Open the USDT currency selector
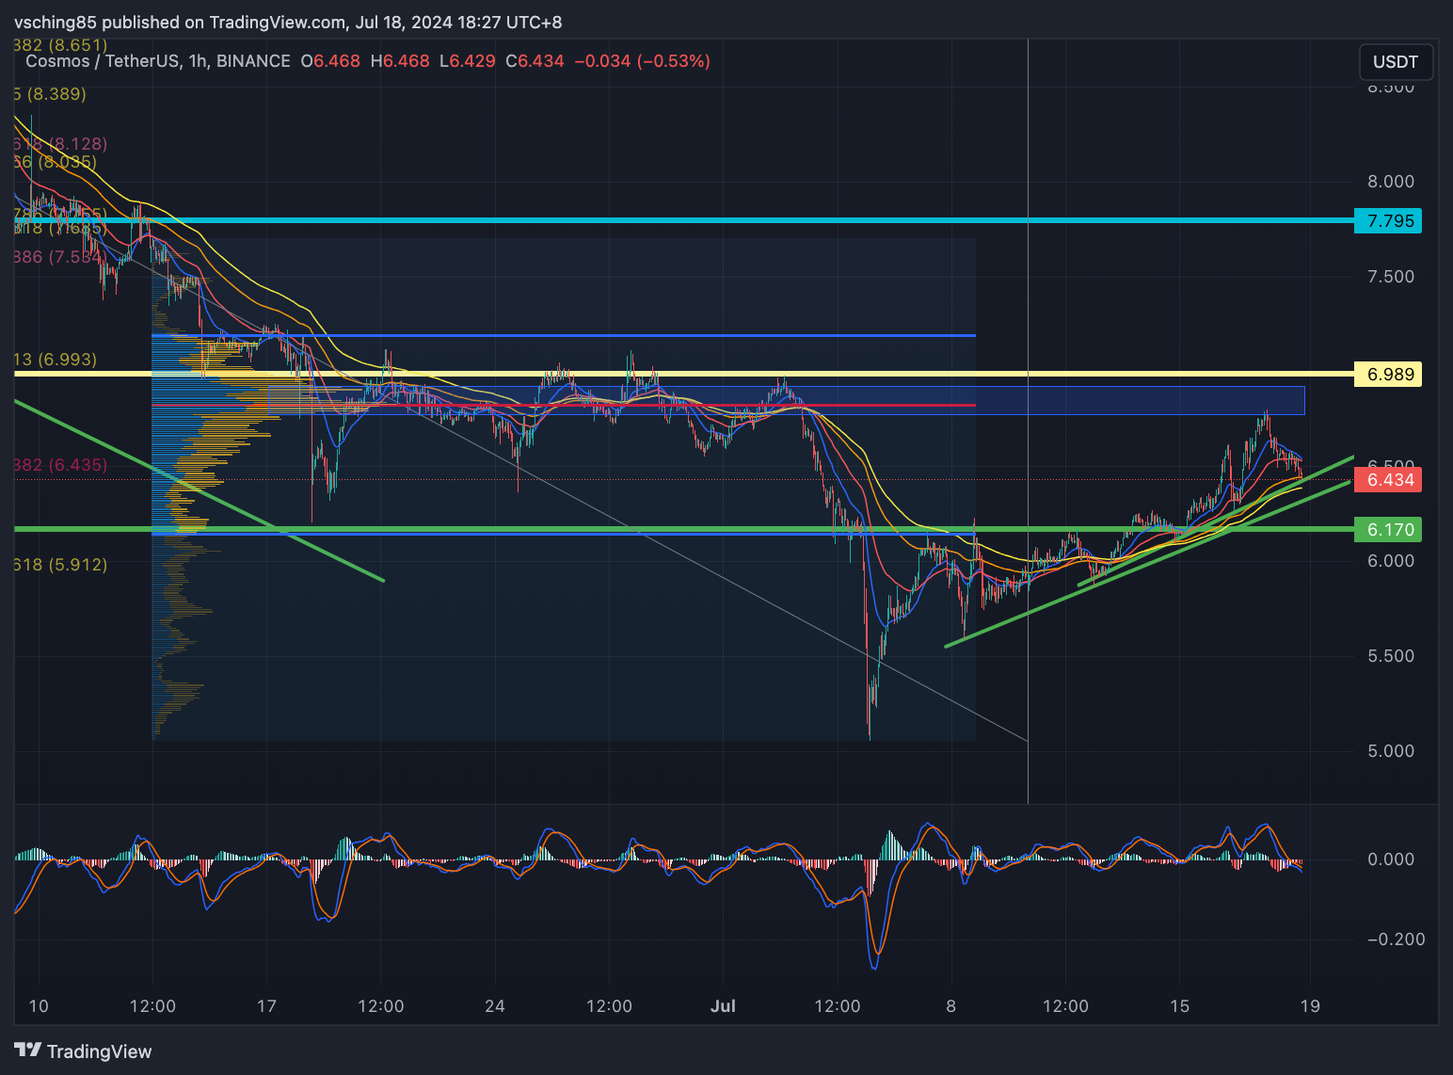 (x=1396, y=62)
